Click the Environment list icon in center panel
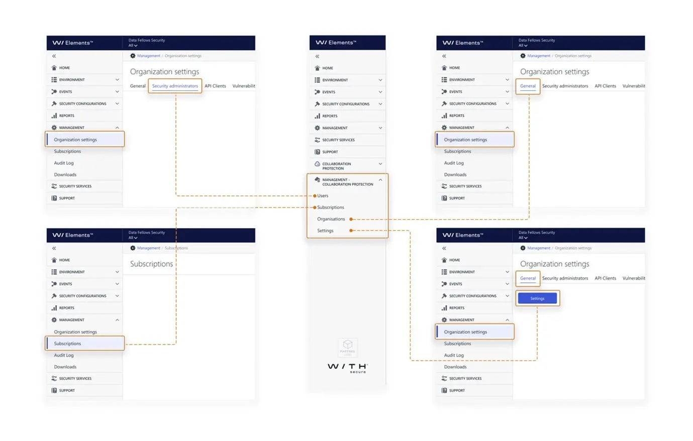The height and width of the screenshot is (441, 693). click(x=317, y=80)
